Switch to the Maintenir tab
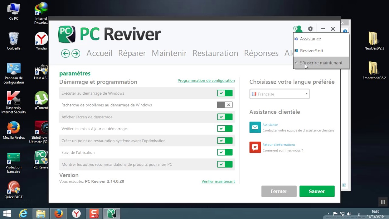The height and width of the screenshot is (219, 389). tap(169, 53)
